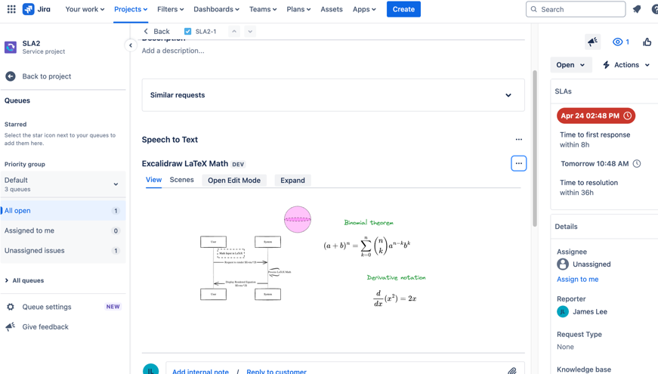Viewport: 658px width, 374px height.
Task: Click the SLA2 project avatar
Action: coord(11,47)
